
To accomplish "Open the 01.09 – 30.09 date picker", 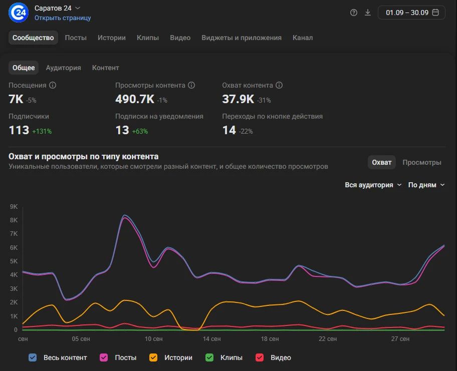I will click(411, 13).
